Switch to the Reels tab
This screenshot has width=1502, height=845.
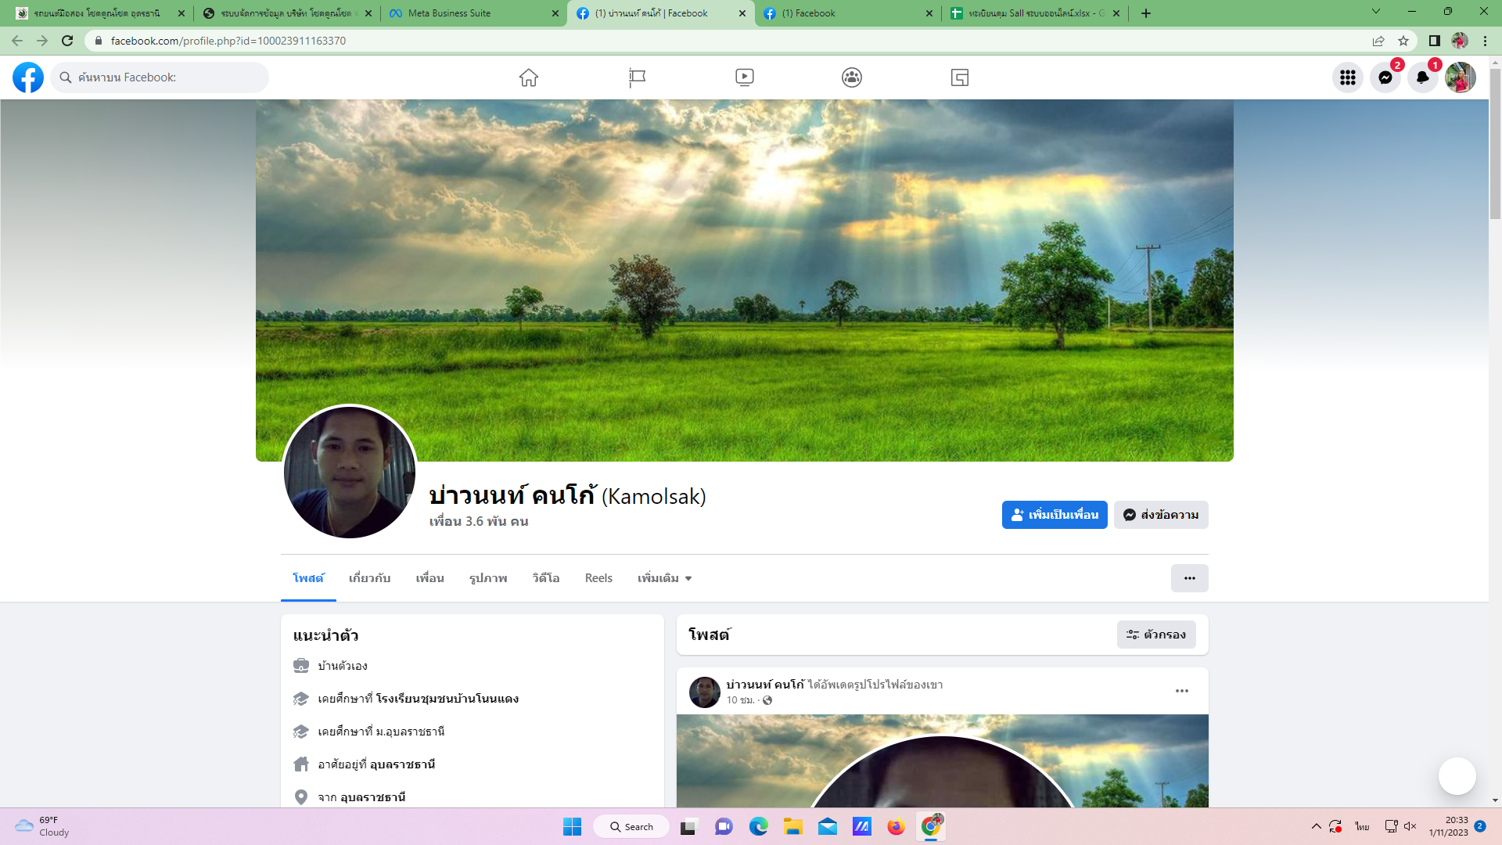pos(598,578)
